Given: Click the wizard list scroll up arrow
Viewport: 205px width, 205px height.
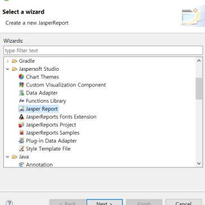Looking at the screenshot, I should click(199, 61).
